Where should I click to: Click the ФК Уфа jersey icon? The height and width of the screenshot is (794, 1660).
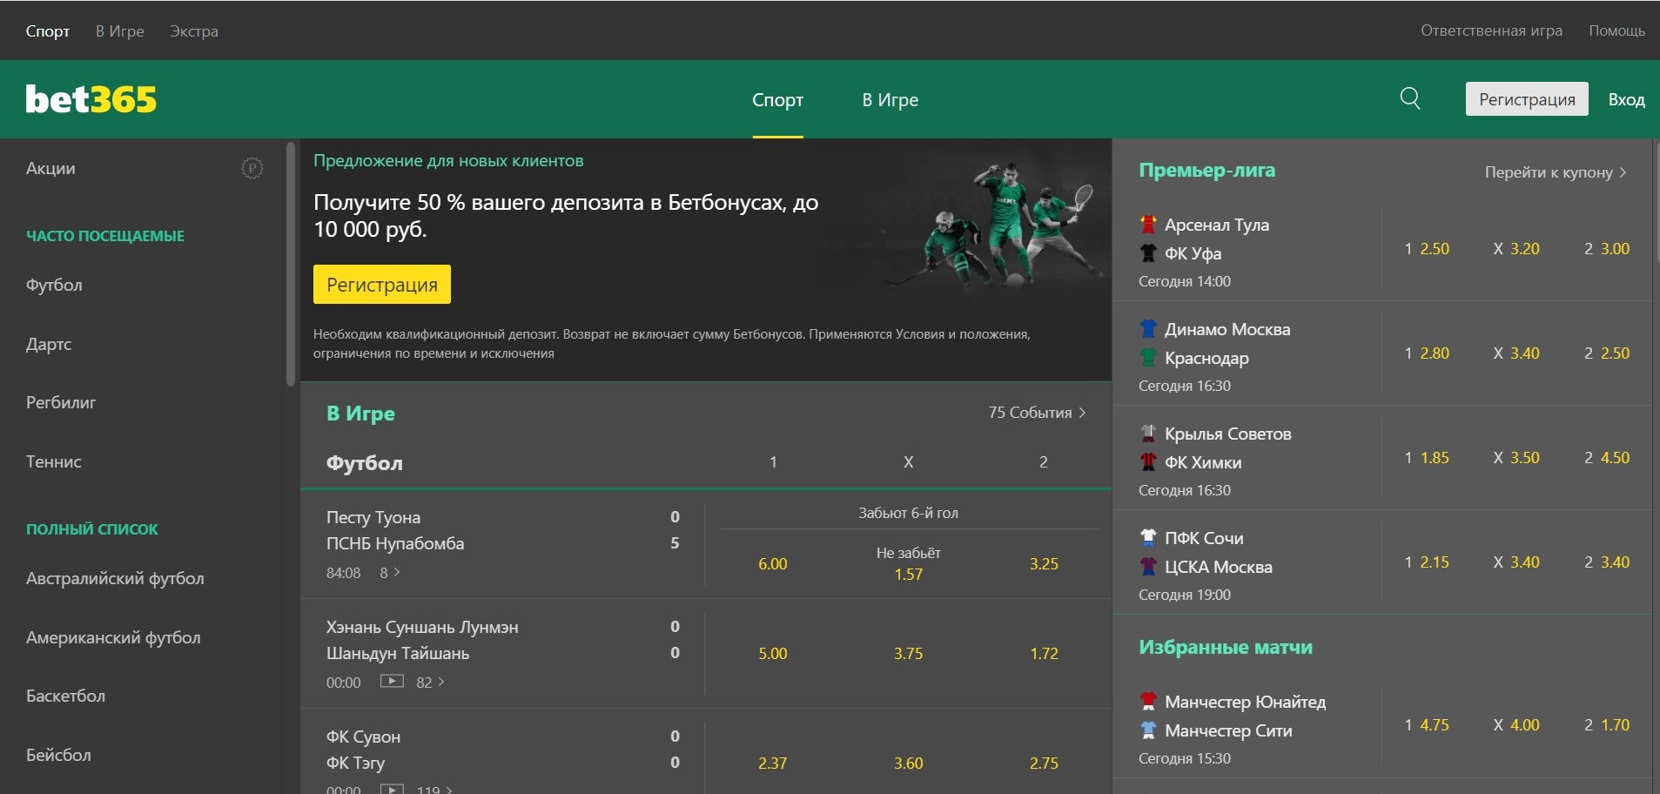pyautogui.click(x=1148, y=253)
